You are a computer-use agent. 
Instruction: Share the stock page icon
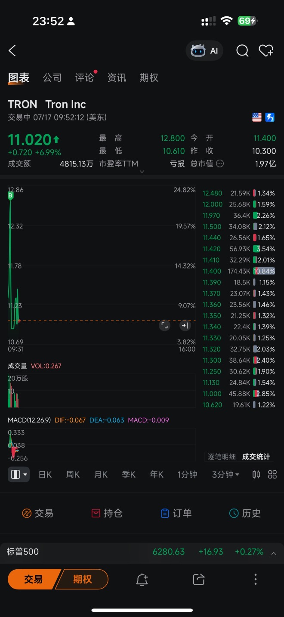click(199, 579)
